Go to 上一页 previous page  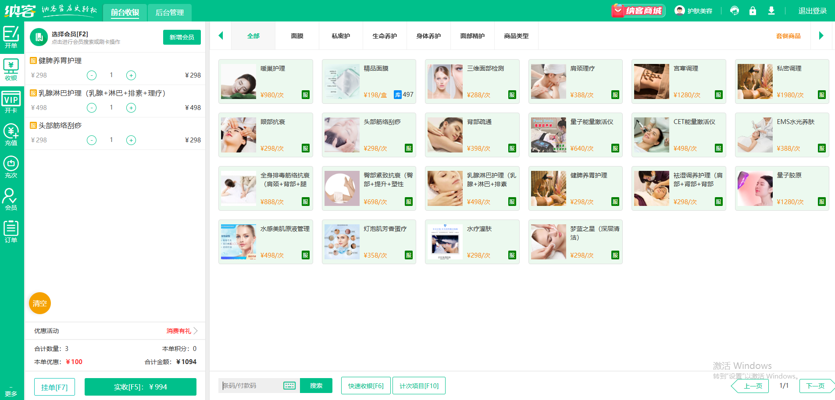(750, 386)
